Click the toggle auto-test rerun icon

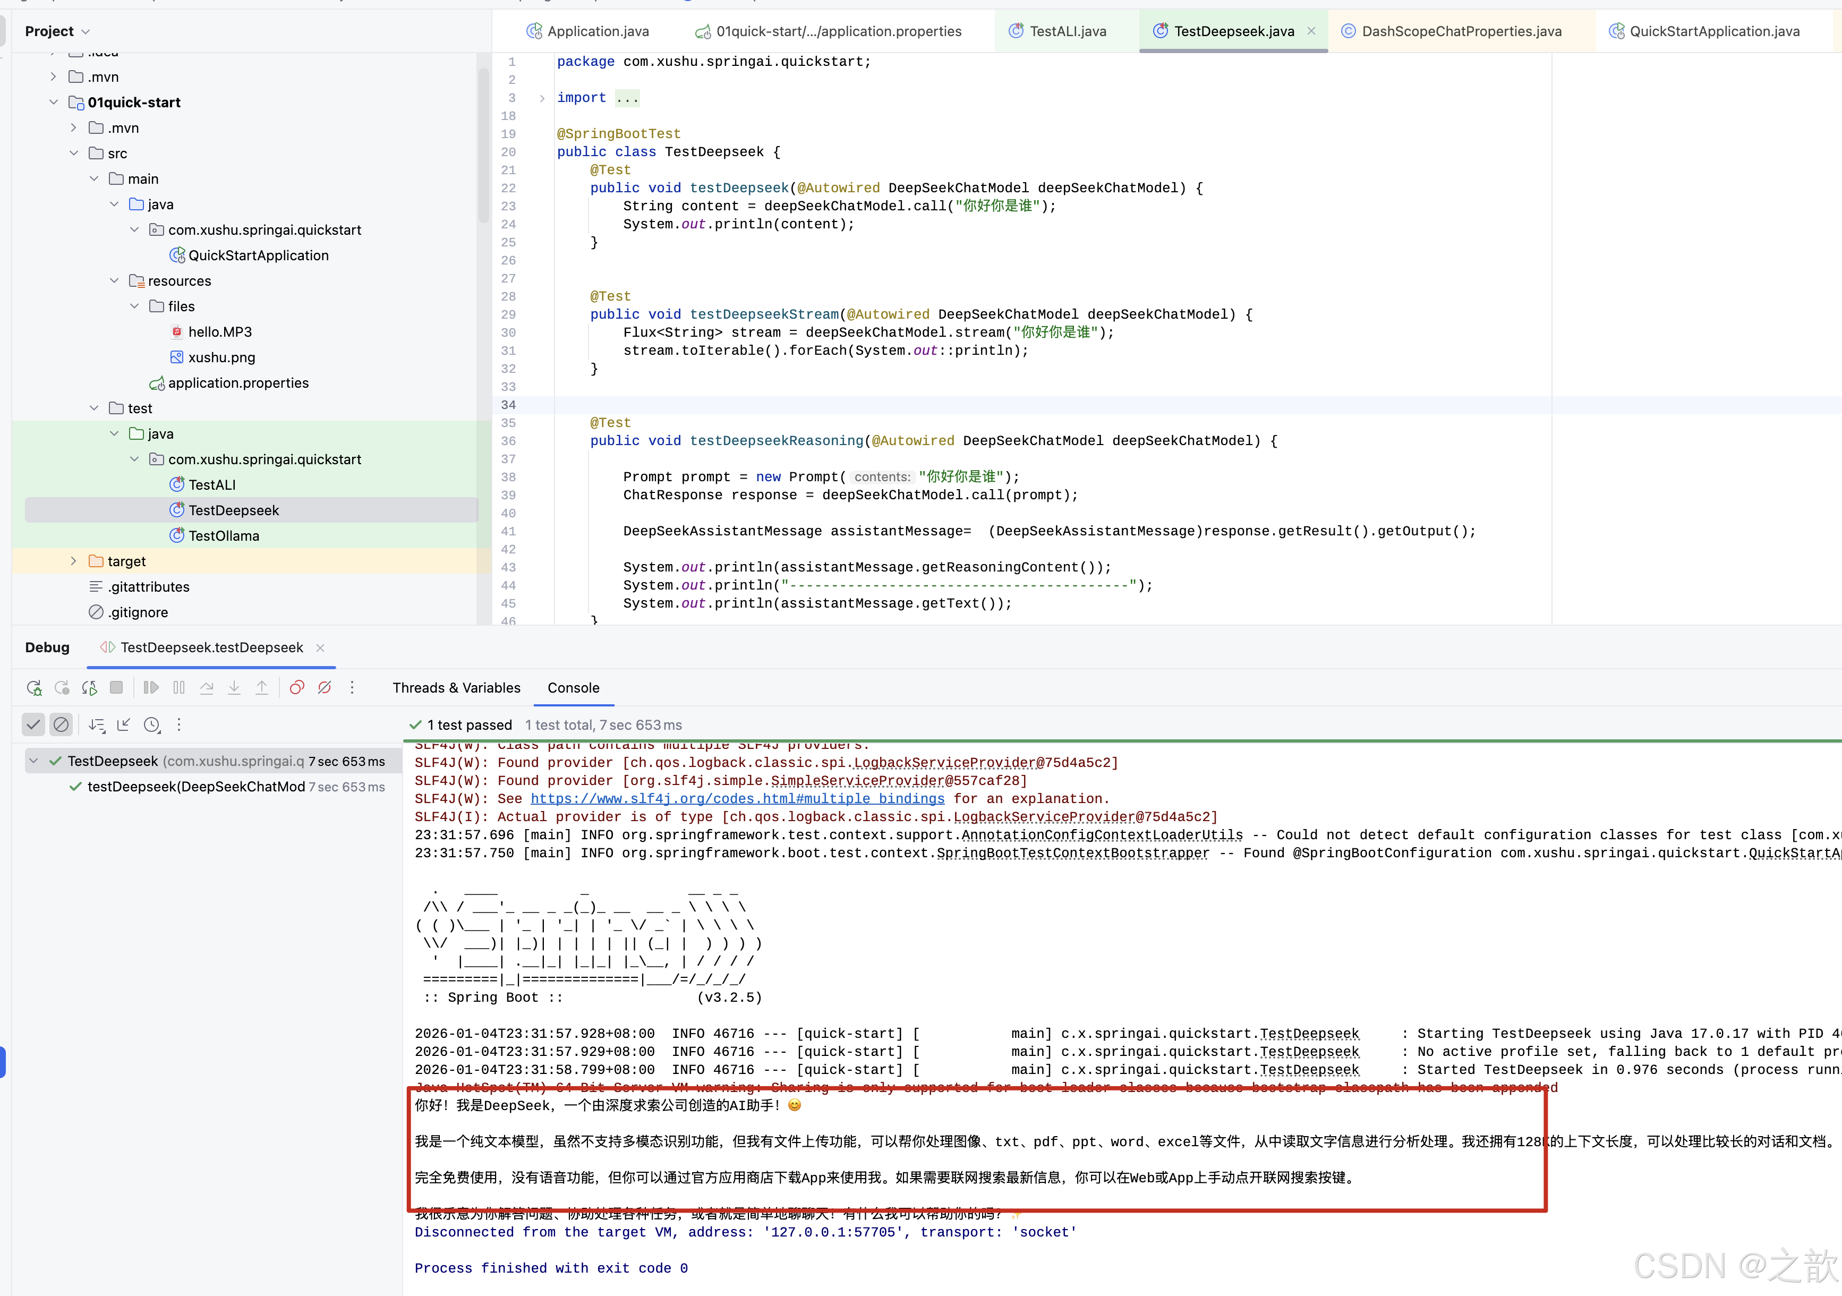tap(89, 688)
